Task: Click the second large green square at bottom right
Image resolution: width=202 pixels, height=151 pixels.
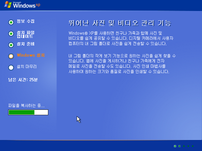Action: [x=180, y=146]
